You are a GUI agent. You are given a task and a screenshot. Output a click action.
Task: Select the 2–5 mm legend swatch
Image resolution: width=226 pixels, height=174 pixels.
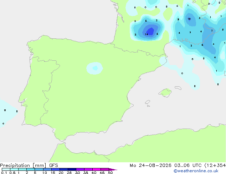(x=31, y=169)
